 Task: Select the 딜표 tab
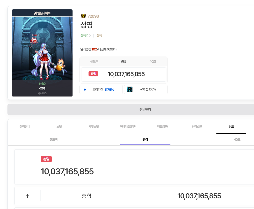tap(231, 127)
